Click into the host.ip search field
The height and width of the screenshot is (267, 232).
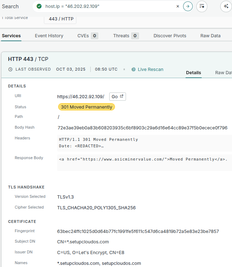pyautogui.click(x=107, y=6)
